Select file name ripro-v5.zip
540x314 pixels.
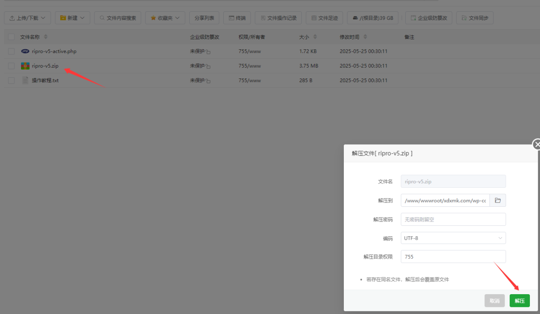[x=45, y=66]
